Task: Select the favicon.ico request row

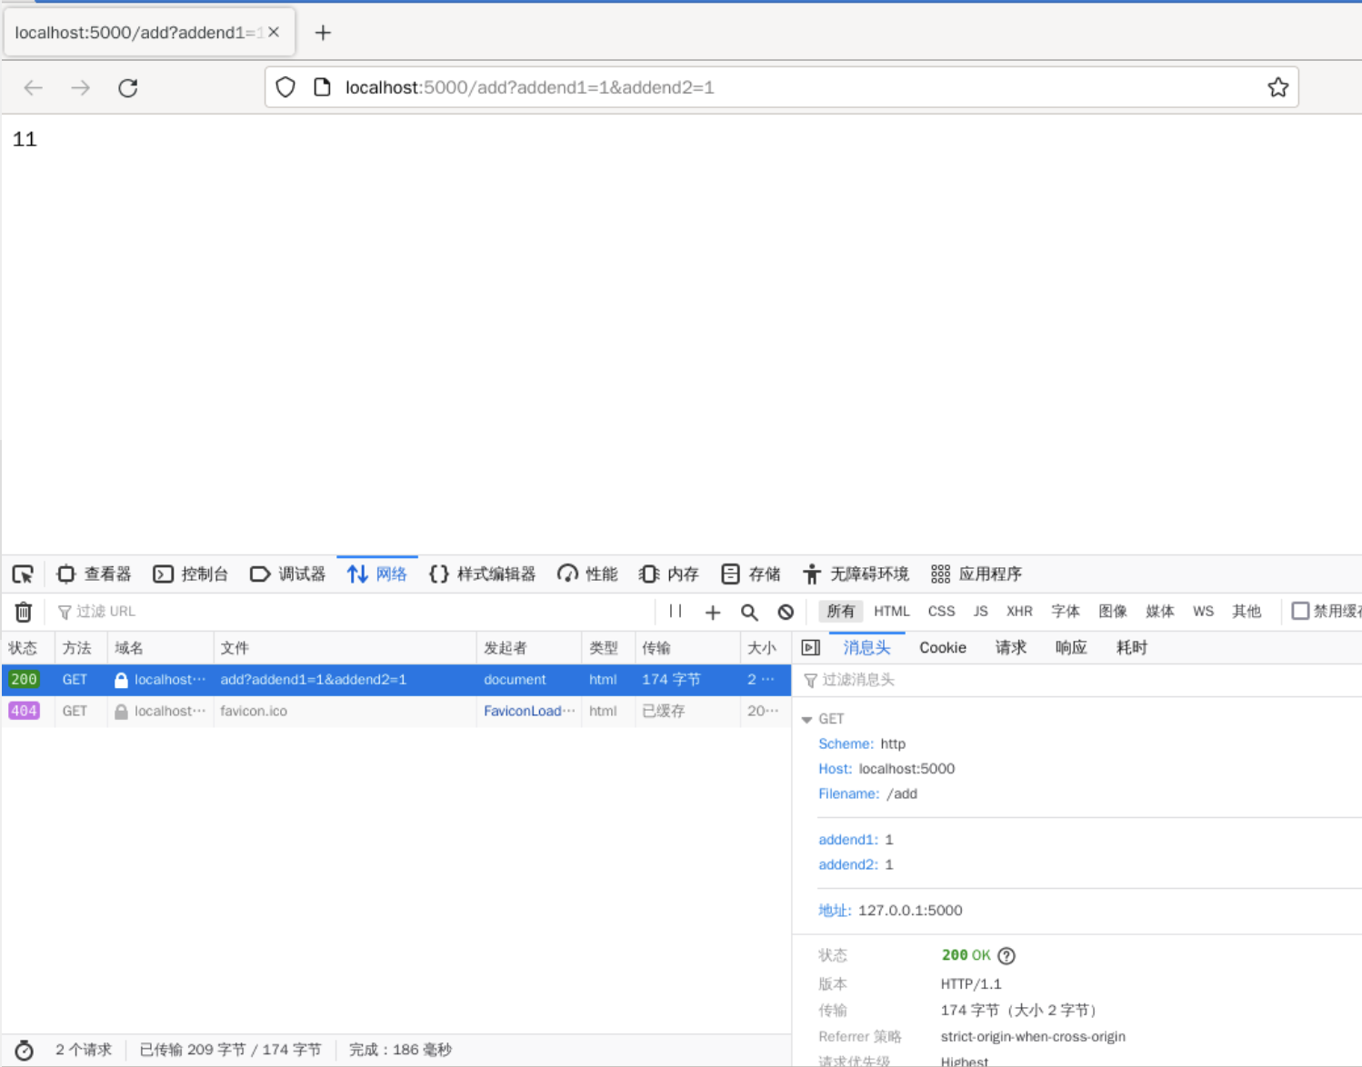Action: point(396,712)
